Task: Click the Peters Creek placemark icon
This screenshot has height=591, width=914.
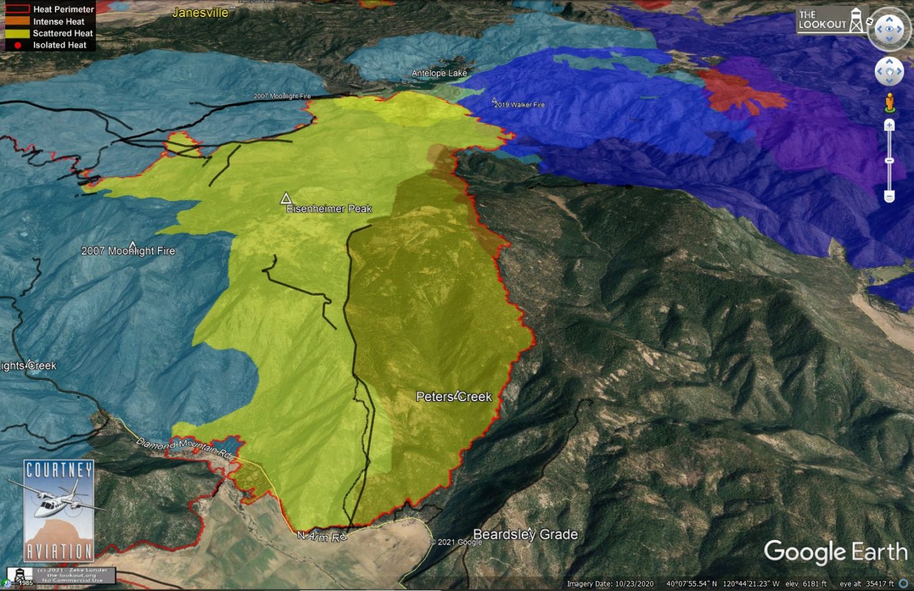Action: point(458,393)
